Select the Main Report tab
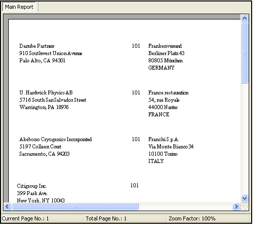The image size is (258, 235). pos(19,7)
